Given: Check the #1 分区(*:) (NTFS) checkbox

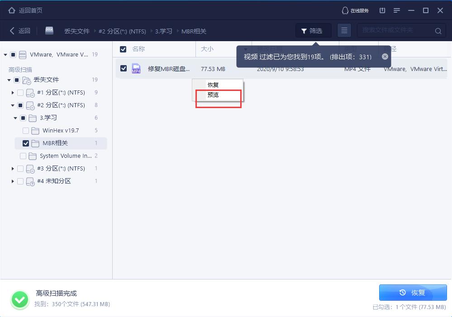Looking at the screenshot, I should tap(19, 92).
